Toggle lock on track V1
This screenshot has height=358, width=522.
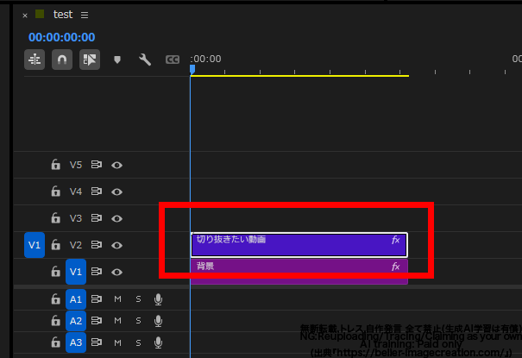55,272
